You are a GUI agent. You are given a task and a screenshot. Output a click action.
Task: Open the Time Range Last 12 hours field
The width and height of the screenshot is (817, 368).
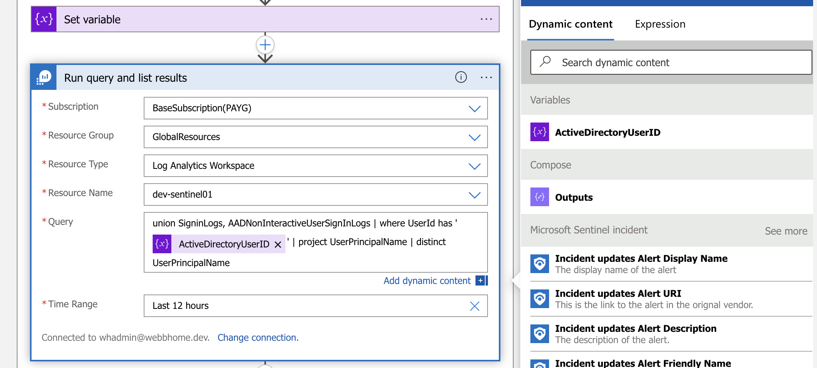[315, 306]
